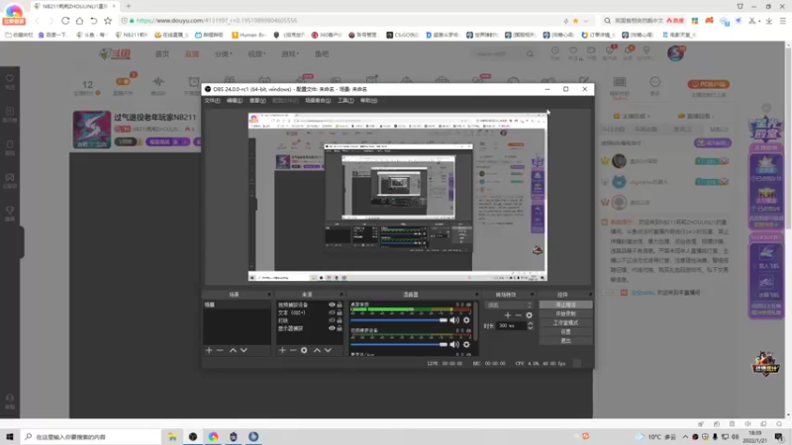This screenshot has height=445, width=792.
Task: Mute the desktop audio mixer channel
Action: pos(454,319)
